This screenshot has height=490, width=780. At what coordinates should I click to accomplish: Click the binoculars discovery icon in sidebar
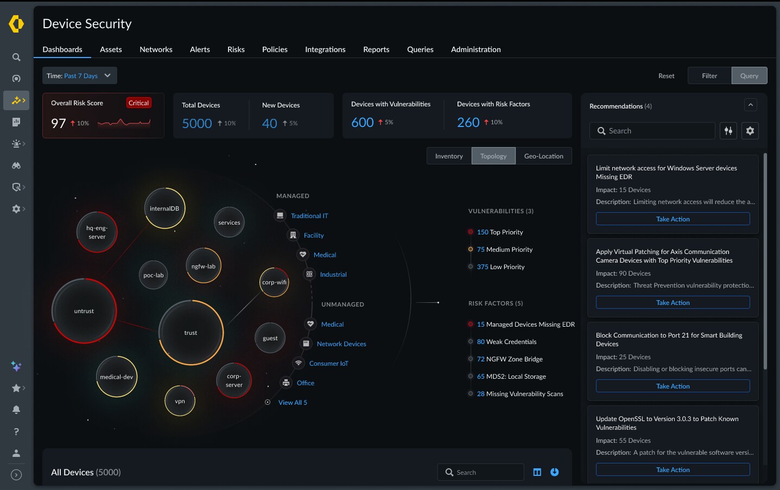(16, 166)
